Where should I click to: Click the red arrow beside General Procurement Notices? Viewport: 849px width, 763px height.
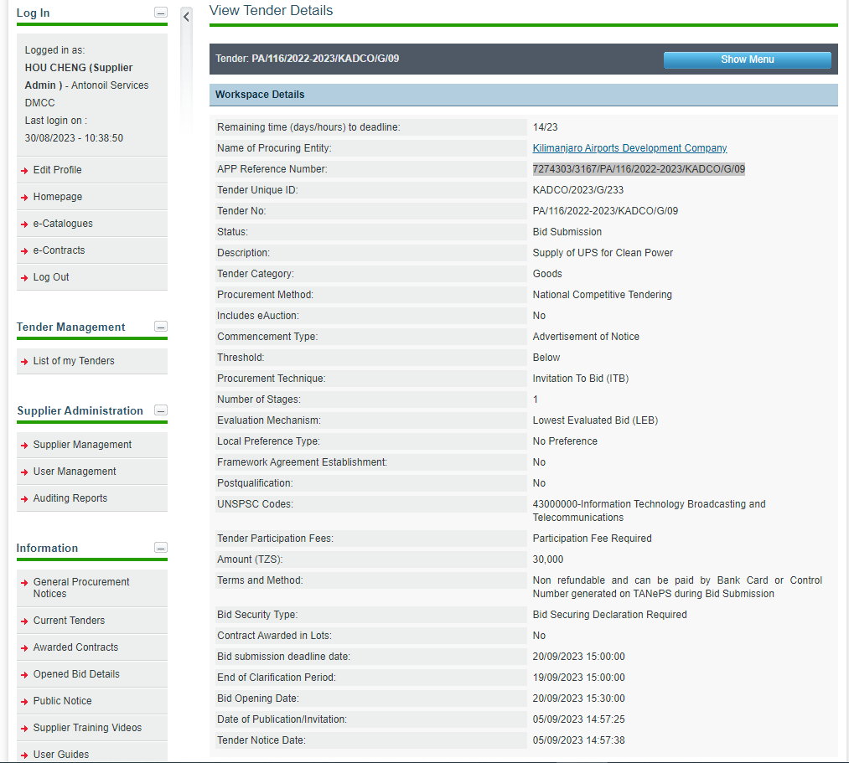click(x=24, y=583)
